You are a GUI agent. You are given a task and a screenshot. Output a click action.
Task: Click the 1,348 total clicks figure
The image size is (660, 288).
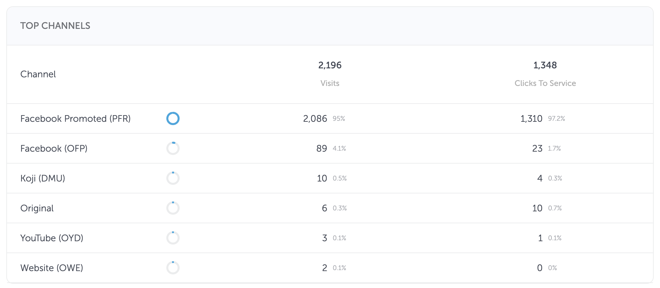tap(545, 65)
